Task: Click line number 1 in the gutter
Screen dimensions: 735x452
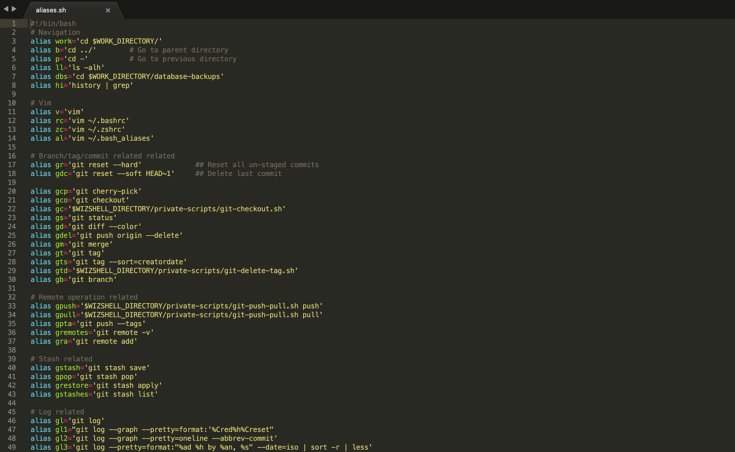Action: click(x=13, y=23)
